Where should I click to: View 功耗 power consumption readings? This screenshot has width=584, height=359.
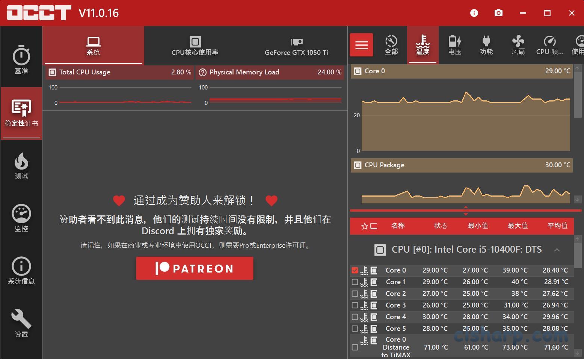(486, 45)
